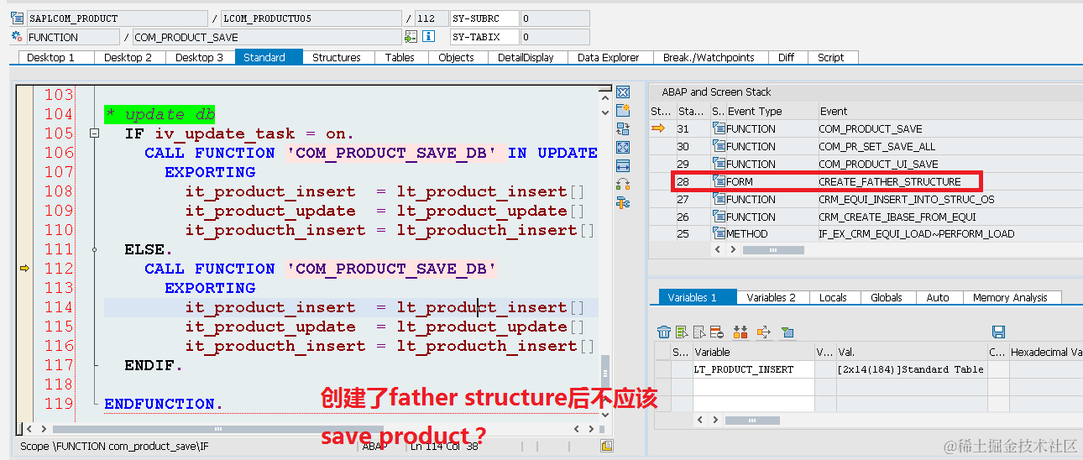Select stack row COM_PRODUCT_UI_SAVE
The image size is (1083, 460).
tap(865, 164)
